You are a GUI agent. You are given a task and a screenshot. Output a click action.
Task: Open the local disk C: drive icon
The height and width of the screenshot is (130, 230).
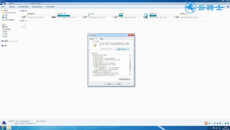click(24, 17)
